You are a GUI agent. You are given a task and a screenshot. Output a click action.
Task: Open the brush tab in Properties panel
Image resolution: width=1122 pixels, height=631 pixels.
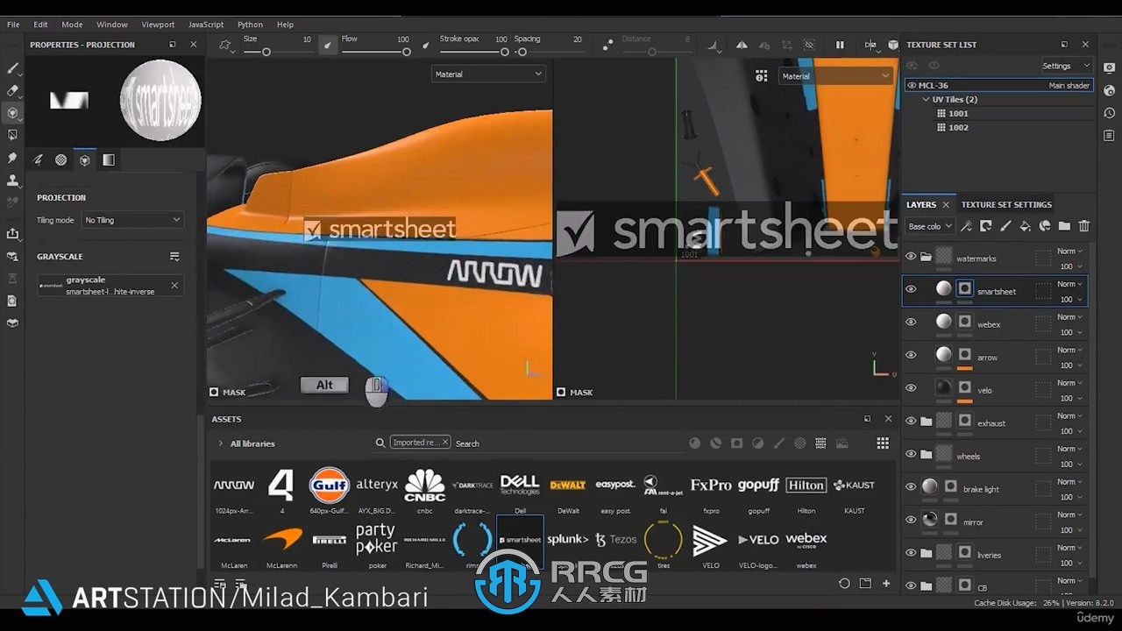click(x=39, y=160)
